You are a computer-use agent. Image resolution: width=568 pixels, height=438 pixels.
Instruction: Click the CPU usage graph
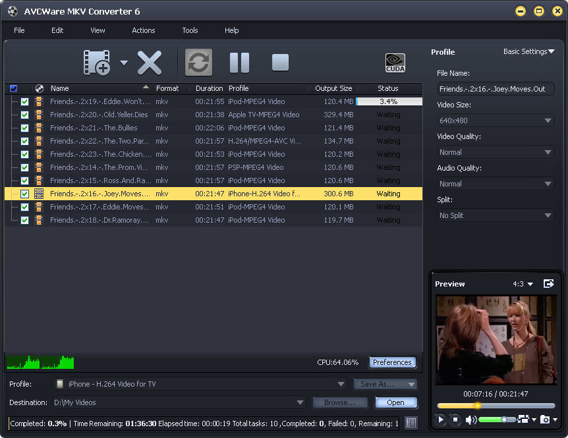pos(40,362)
